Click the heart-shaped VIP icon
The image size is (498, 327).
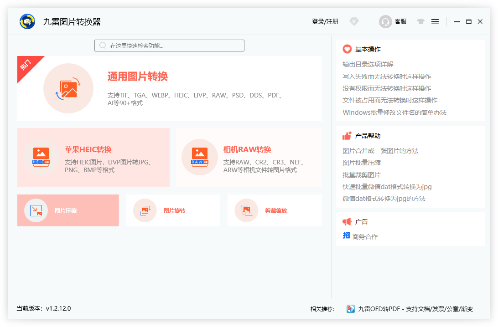click(354, 21)
